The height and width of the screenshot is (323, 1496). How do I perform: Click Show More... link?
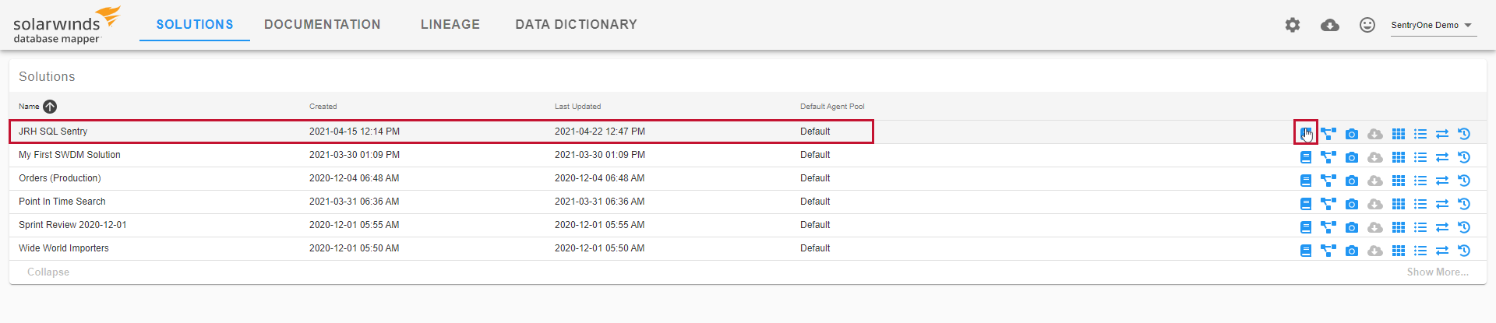pos(1438,272)
